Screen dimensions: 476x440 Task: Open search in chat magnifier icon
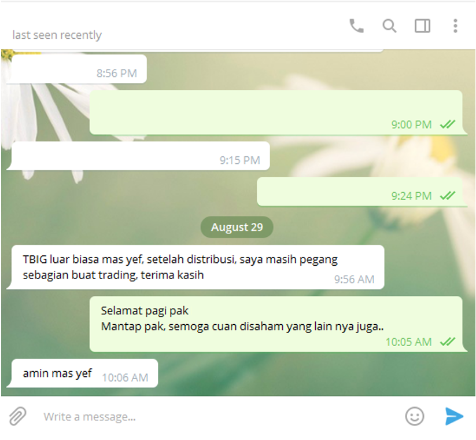click(x=389, y=26)
